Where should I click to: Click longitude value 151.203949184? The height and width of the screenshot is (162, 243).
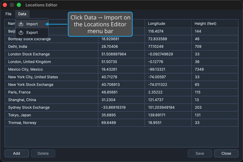pos(161,107)
